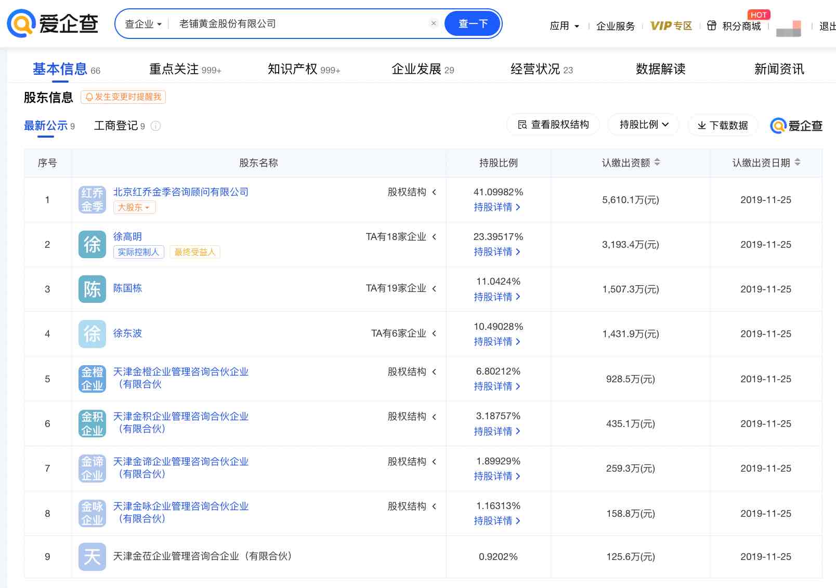
Task: Open the 持股比例 dropdown
Action: click(643, 125)
